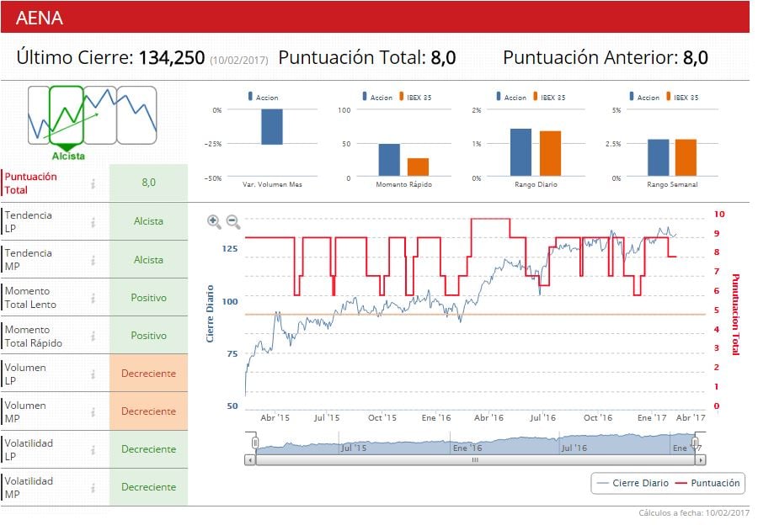Open info icon for Puntuación Total row
This screenshot has height=525, width=758.
tap(93, 183)
